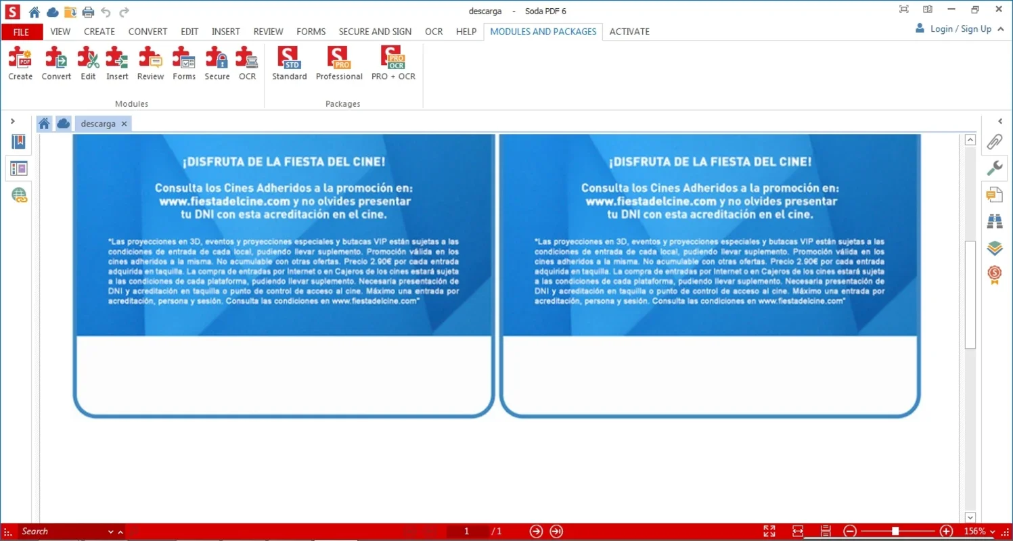This screenshot has width=1013, height=541.
Task: Select the PRO + OCR package
Action: [x=393, y=64]
